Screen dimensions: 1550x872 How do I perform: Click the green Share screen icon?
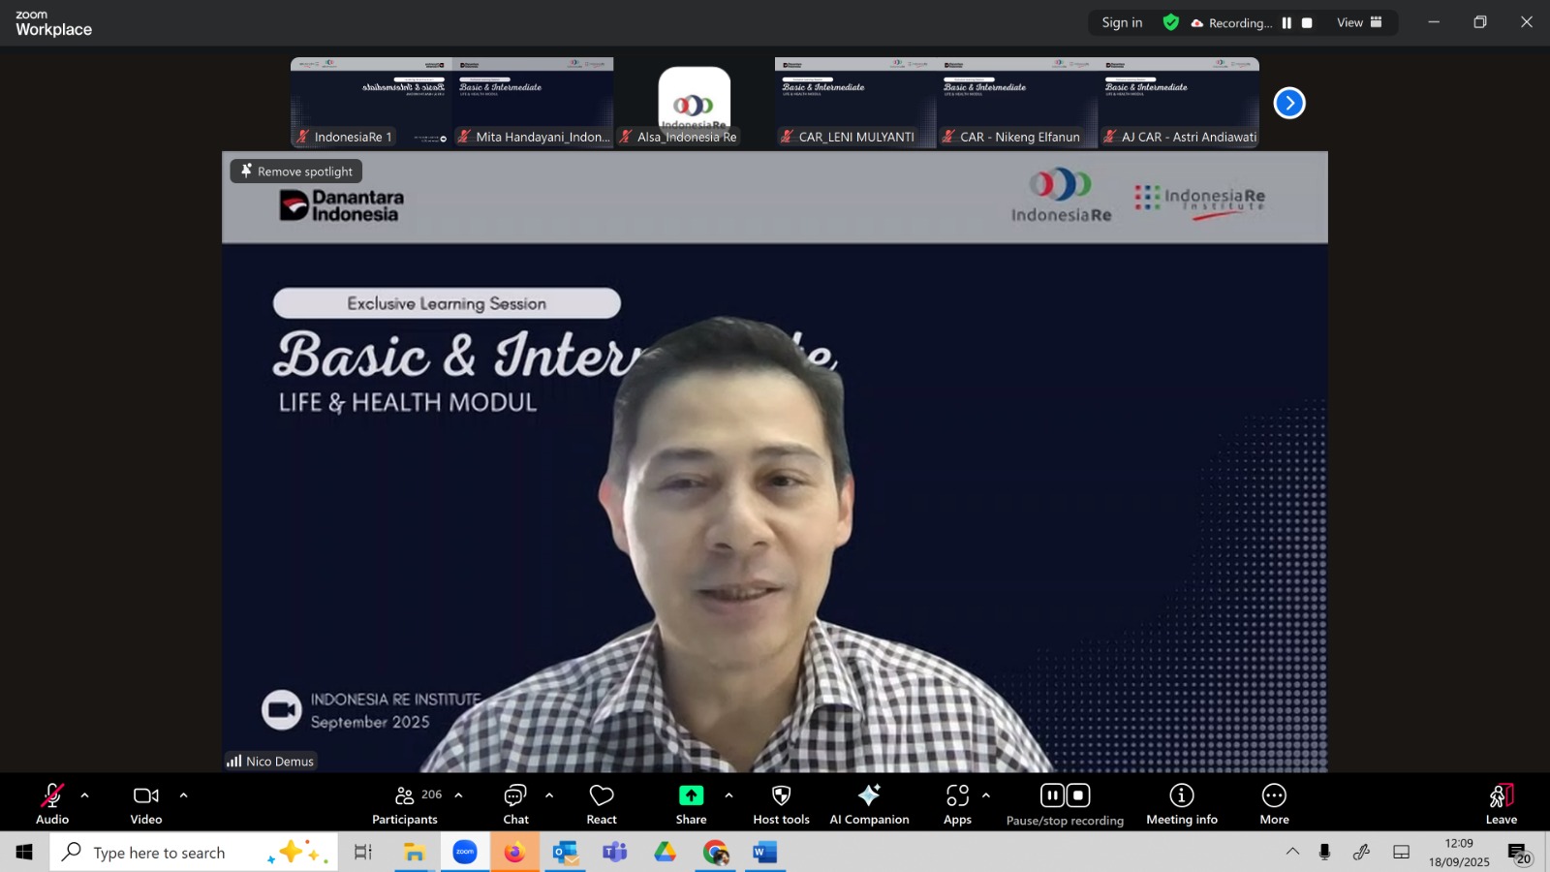click(x=691, y=796)
